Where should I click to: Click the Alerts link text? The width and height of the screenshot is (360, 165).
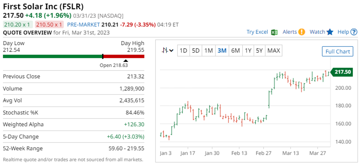pos(290,32)
